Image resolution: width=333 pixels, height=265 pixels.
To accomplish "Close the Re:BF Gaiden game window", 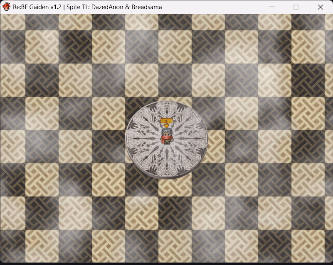I will (x=320, y=7).
